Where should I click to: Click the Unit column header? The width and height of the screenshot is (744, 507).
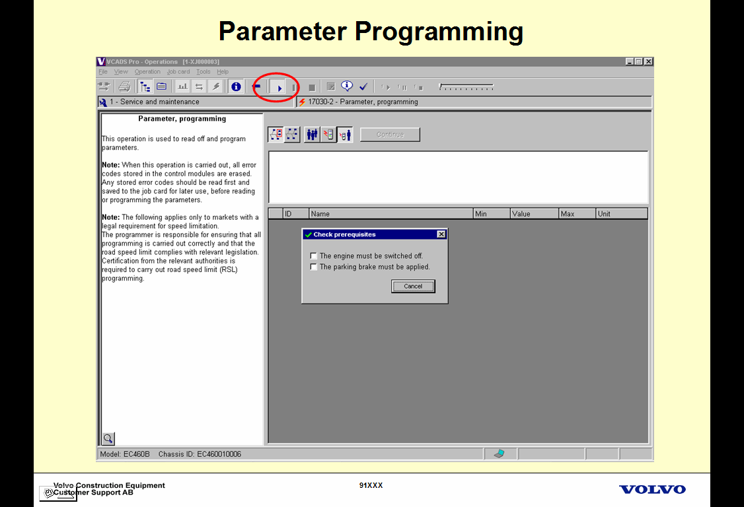click(622, 214)
